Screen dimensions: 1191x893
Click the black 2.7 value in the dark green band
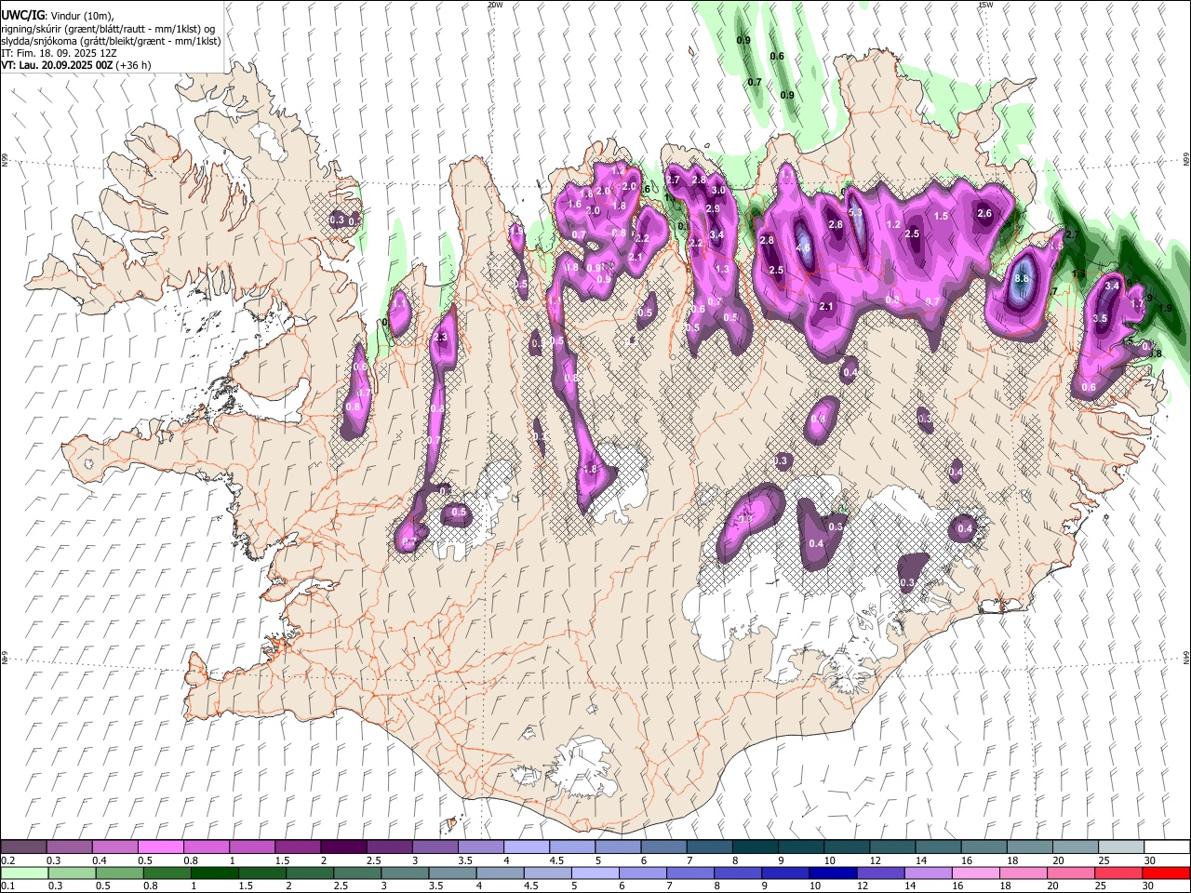[x=1072, y=235]
